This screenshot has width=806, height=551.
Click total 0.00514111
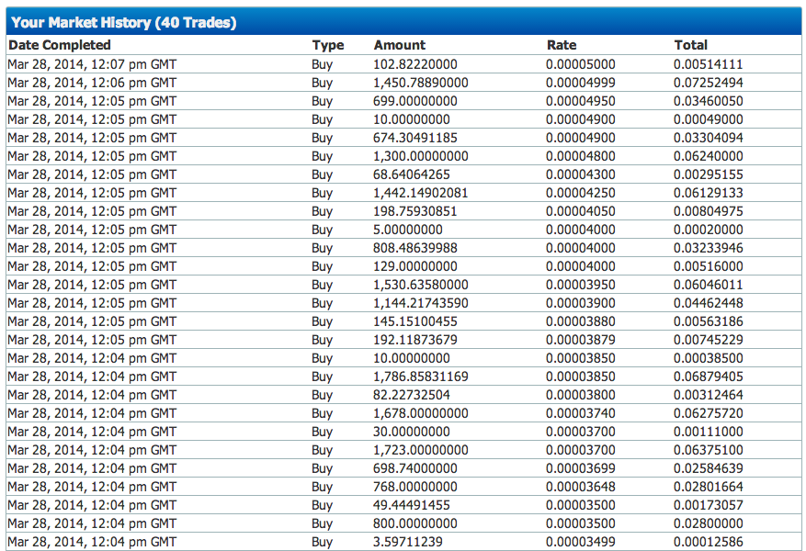[709, 64]
